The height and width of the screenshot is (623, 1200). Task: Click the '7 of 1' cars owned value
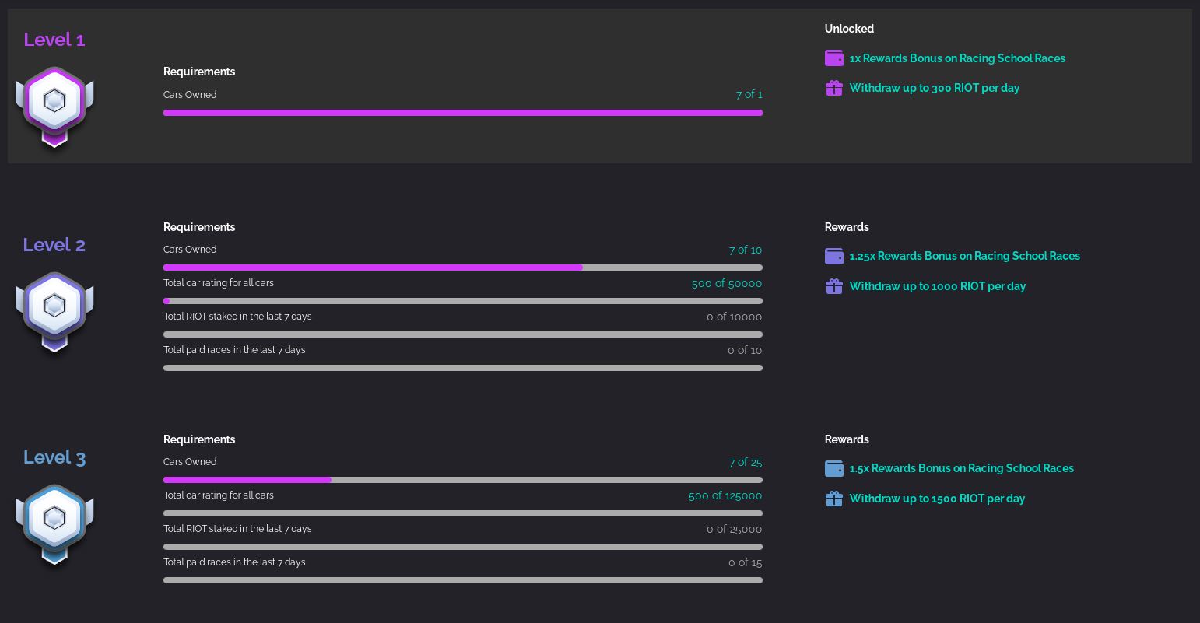pos(749,95)
